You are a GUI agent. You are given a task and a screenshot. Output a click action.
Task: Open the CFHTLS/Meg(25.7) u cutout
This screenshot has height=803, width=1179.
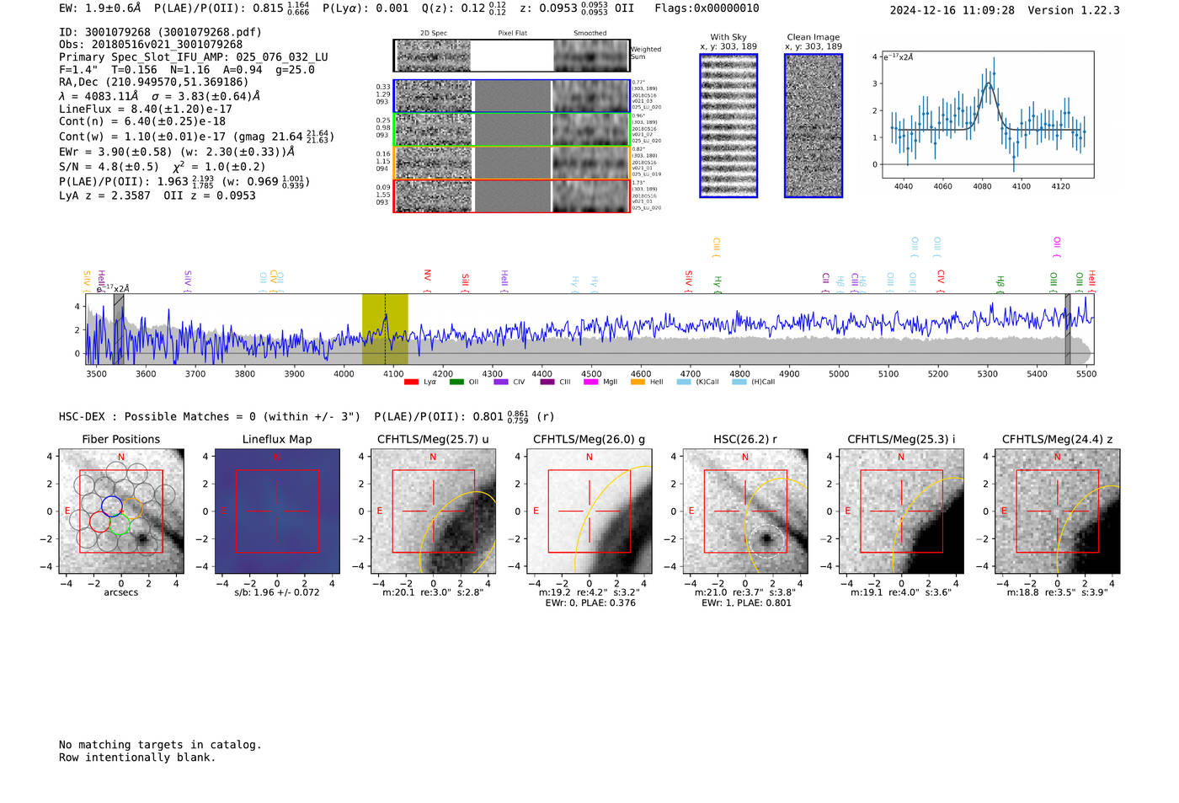coord(433,511)
